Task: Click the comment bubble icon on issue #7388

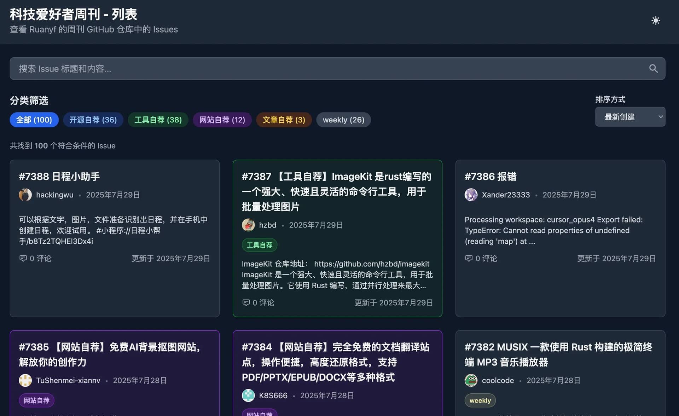Action: (23, 258)
